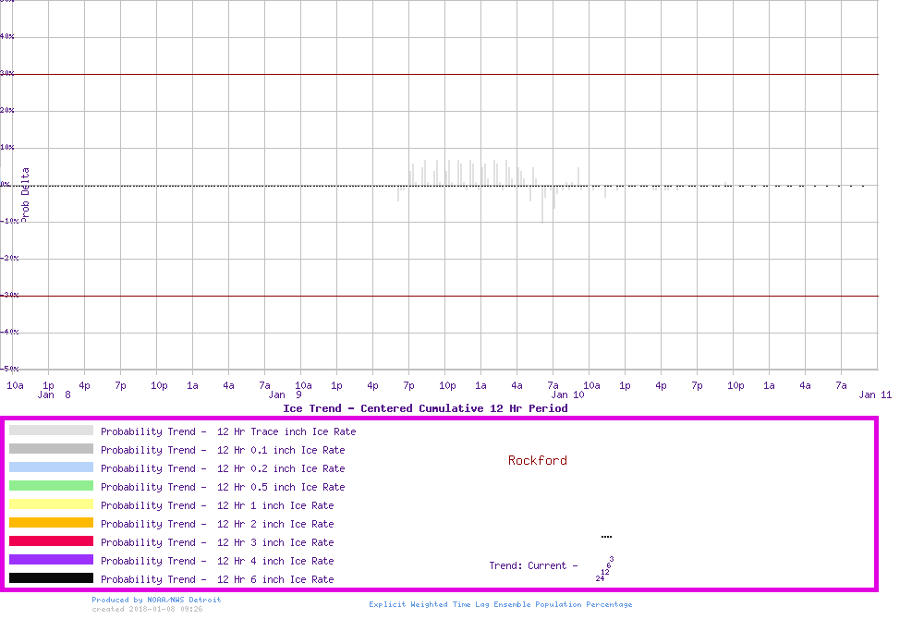Select the 12 trend hour marker

(x=604, y=572)
